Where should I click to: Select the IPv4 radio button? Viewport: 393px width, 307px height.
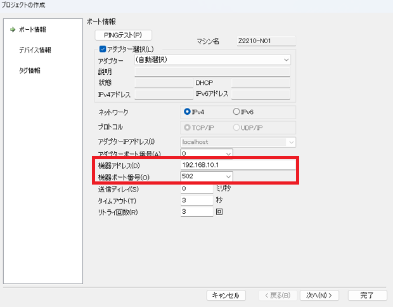pos(188,112)
